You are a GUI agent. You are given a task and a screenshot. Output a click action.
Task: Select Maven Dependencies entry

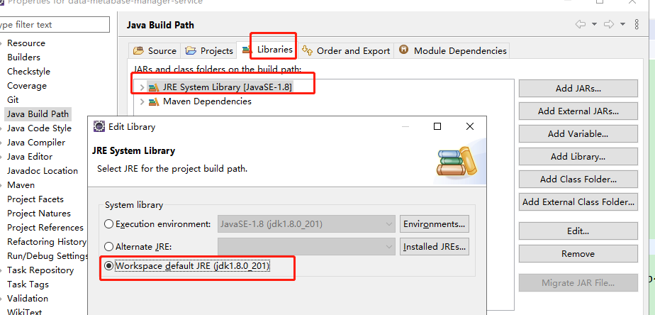coord(207,101)
